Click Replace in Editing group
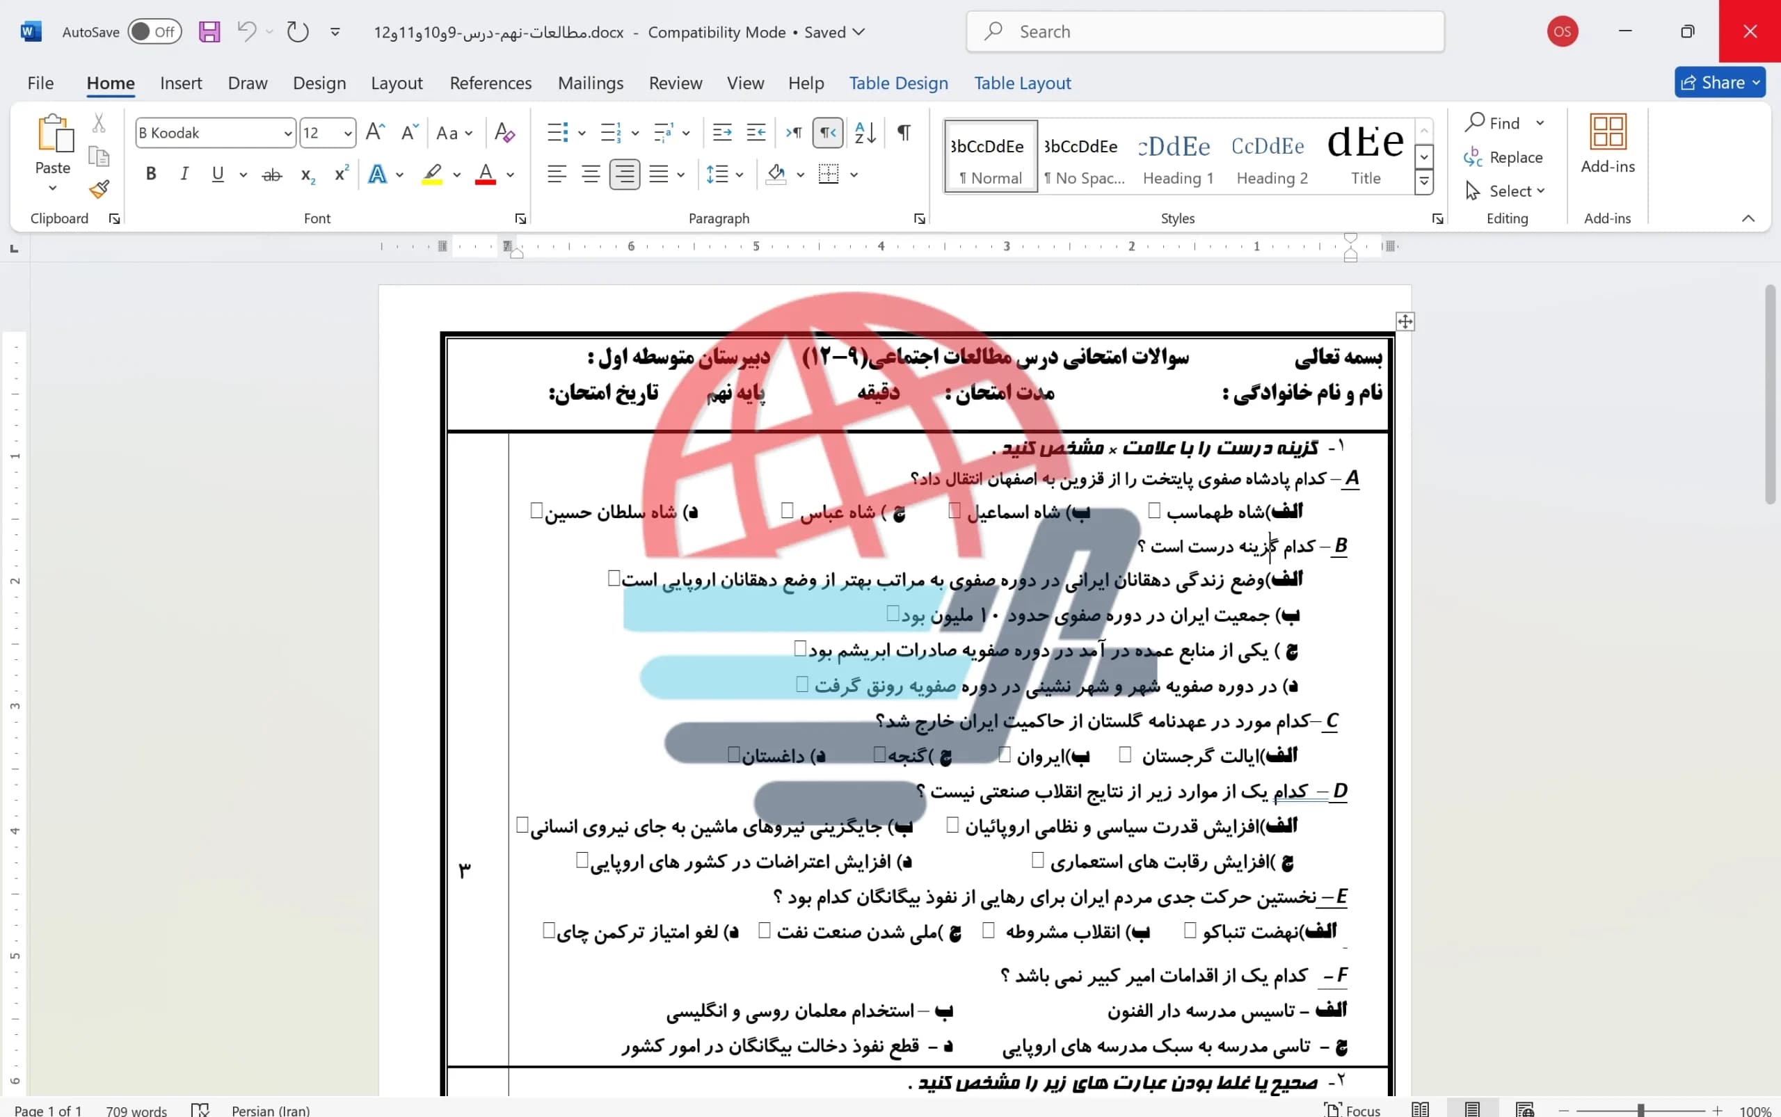Viewport: 1781px width, 1117px height. pos(1504,157)
